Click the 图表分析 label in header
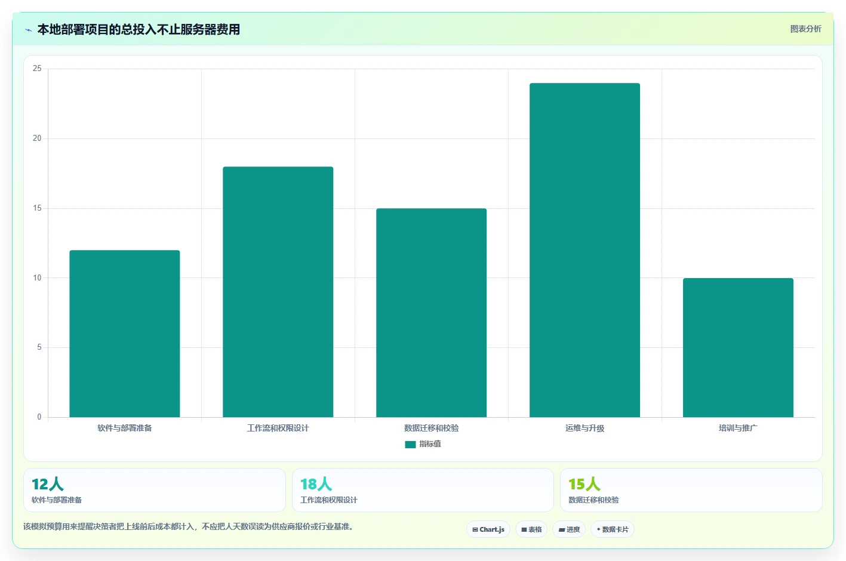This screenshot has width=846, height=561. click(805, 29)
